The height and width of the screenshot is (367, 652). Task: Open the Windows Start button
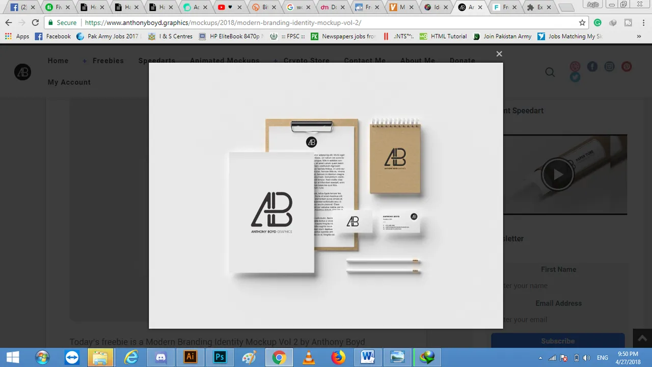(x=12, y=357)
